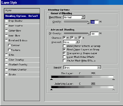
Task: Click Underlying Layer black point slider
Action: click(51, 90)
